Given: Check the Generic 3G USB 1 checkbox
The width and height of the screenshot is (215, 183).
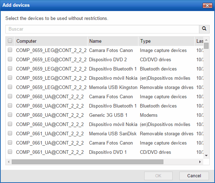Looking at the screenshot, I should [10, 115].
